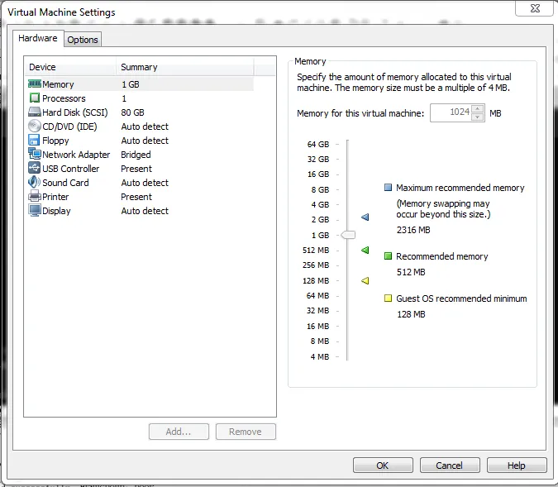Screen dimensions: 558x487
Task: Increase memory with the spinner up arrow
Action: [x=478, y=109]
